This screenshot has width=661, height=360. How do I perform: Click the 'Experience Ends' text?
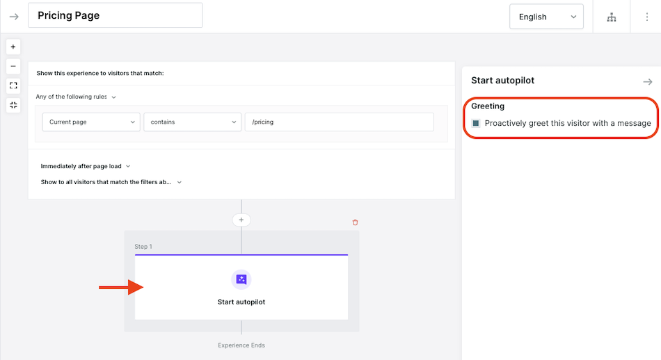point(241,345)
